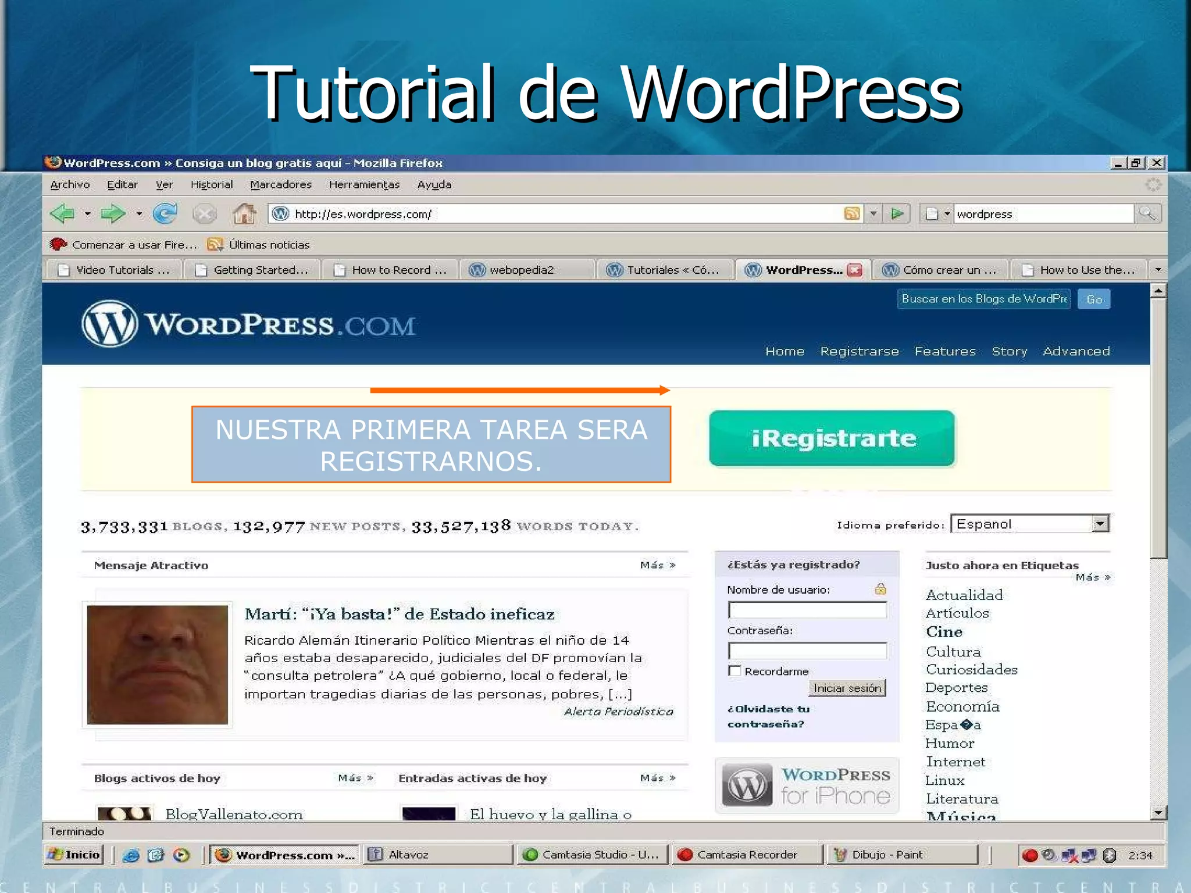Switch to How to Use the tab
Image resolution: width=1191 pixels, height=893 pixels.
[x=1079, y=270]
